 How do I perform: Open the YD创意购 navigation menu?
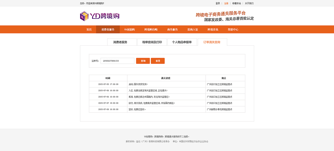pyautogui.click(x=129, y=29)
